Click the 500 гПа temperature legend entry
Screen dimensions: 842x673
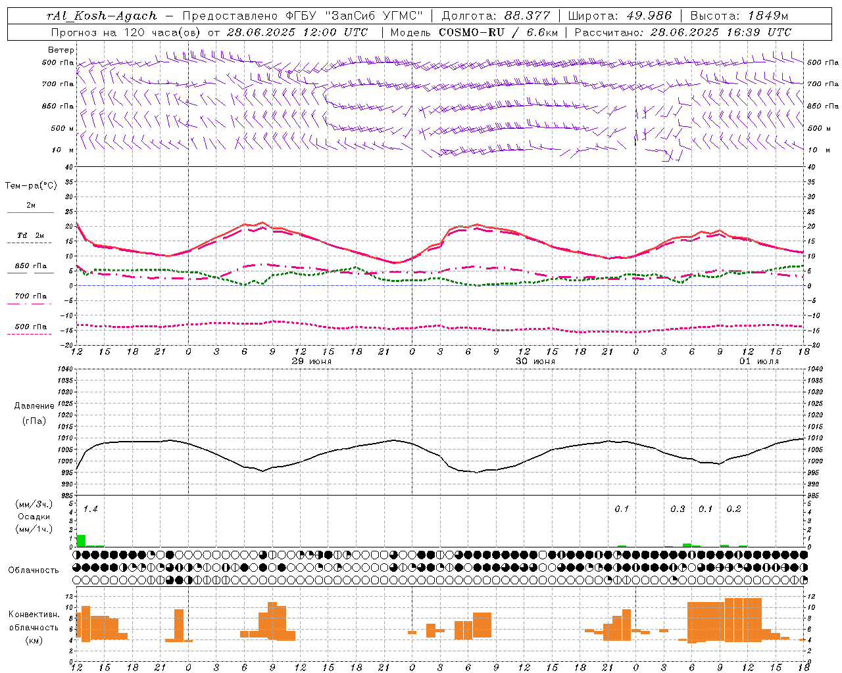pos(30,327)
